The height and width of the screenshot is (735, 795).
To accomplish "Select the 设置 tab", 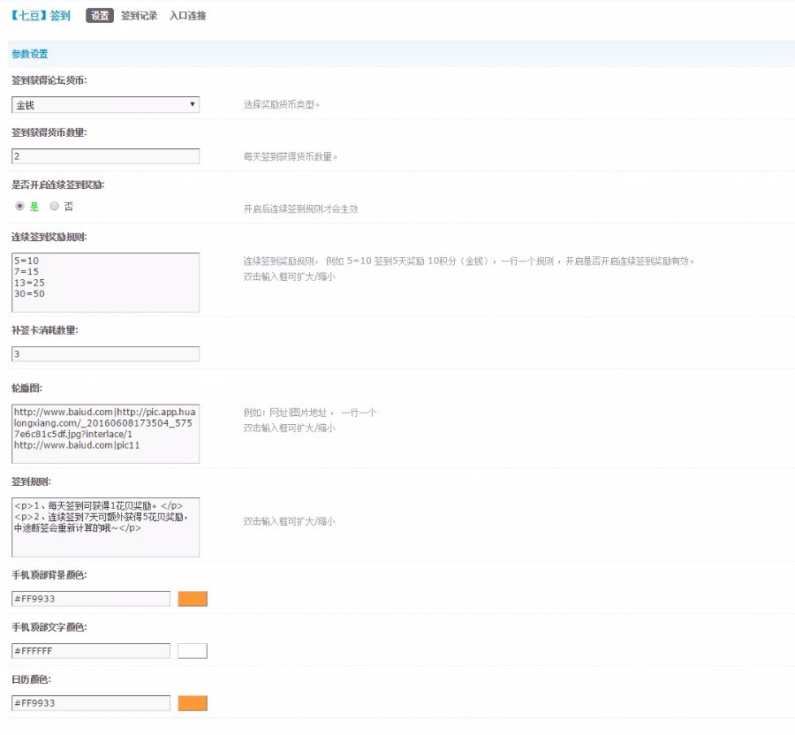I will point(100,15).
